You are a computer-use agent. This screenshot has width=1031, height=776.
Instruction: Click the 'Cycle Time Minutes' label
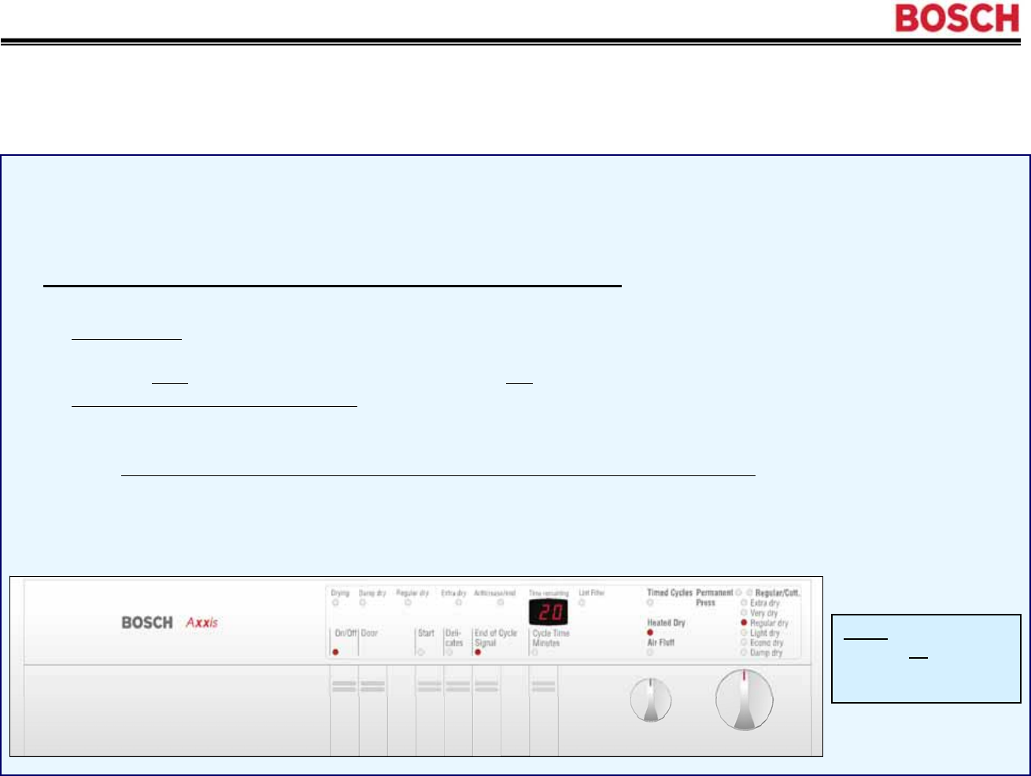tap(551, 637)
